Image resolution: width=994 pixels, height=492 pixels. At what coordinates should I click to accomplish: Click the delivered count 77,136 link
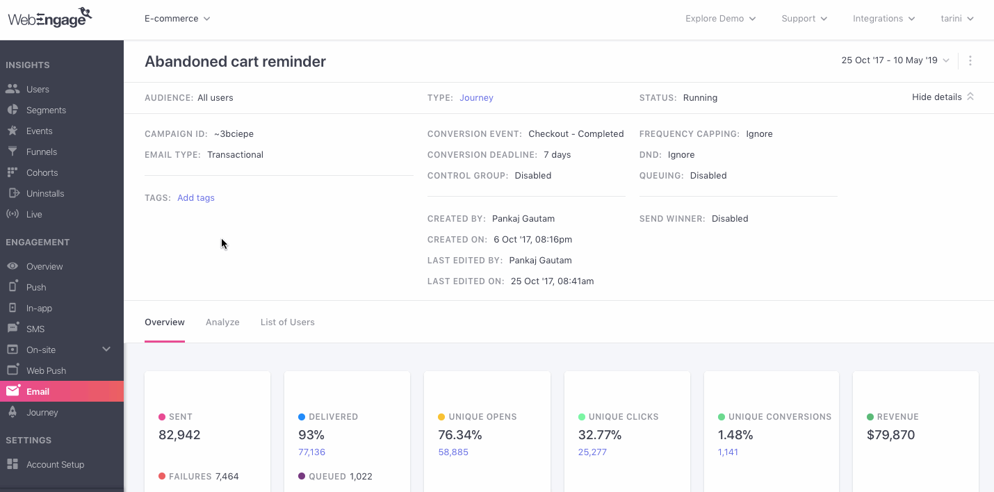(311, 452)
